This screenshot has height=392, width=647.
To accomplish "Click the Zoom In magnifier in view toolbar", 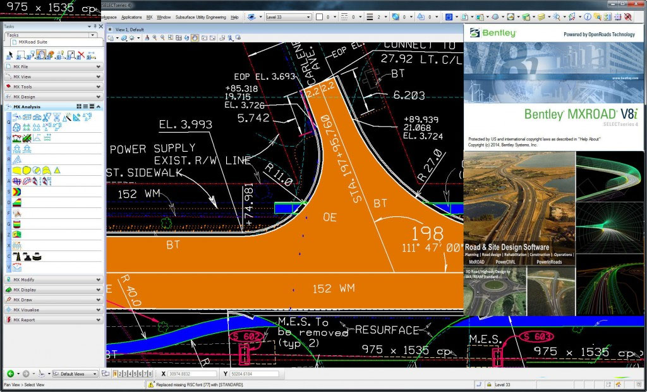I will pos(154,37).
